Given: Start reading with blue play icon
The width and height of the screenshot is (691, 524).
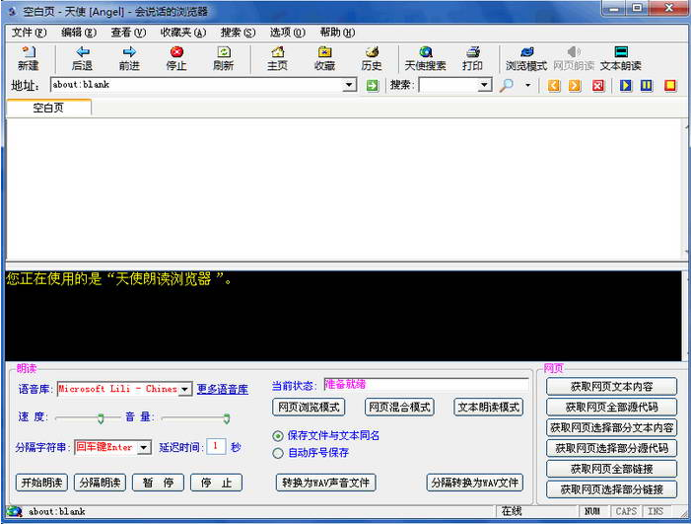Looking at the screenshot, I should click(x=625, y=85).
